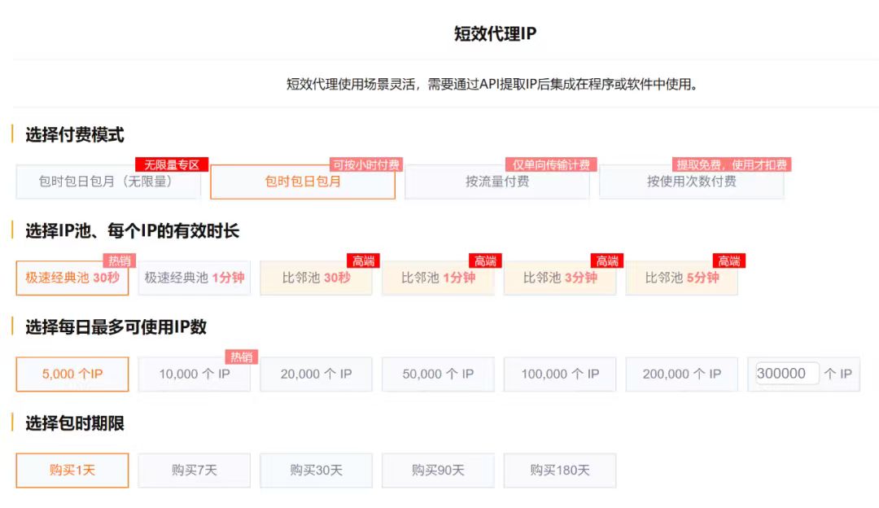Select 极速经典池 30秒 IP pool

72,278
